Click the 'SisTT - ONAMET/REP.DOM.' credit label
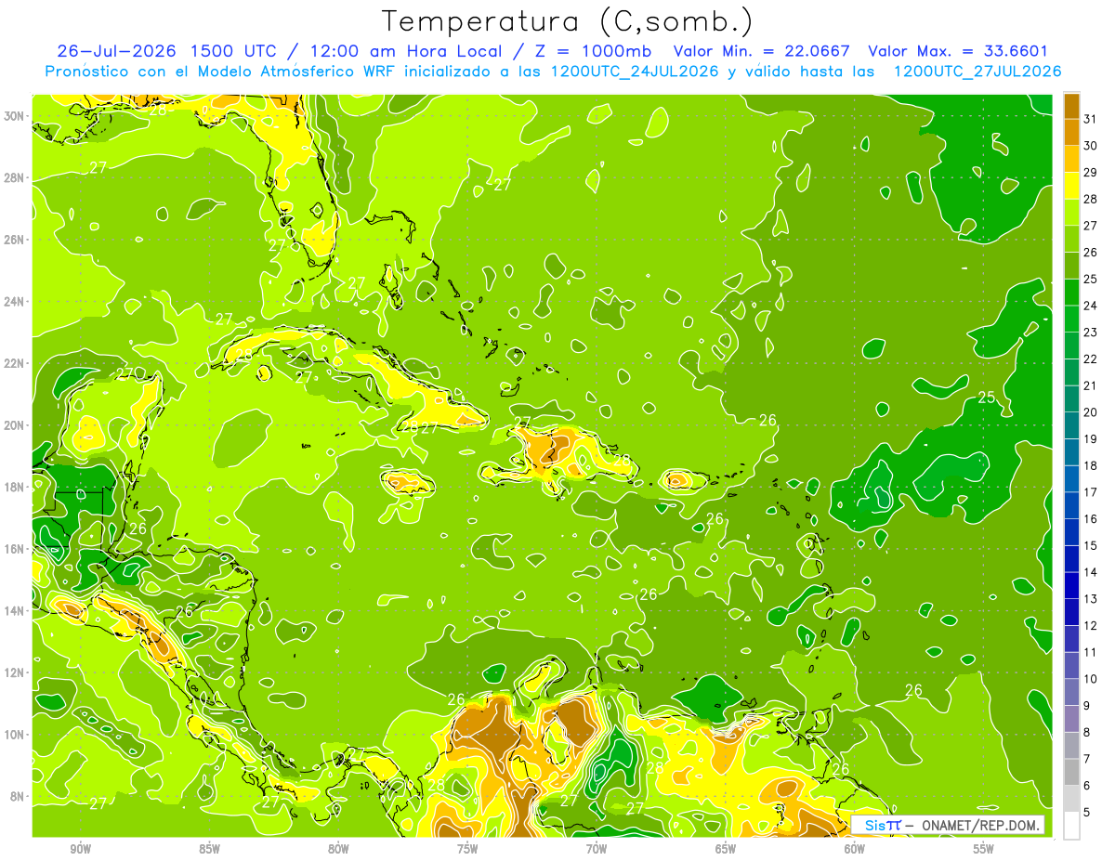Image resolution: width=1115 pixels, height=861 pixels. tap(948, 825)
